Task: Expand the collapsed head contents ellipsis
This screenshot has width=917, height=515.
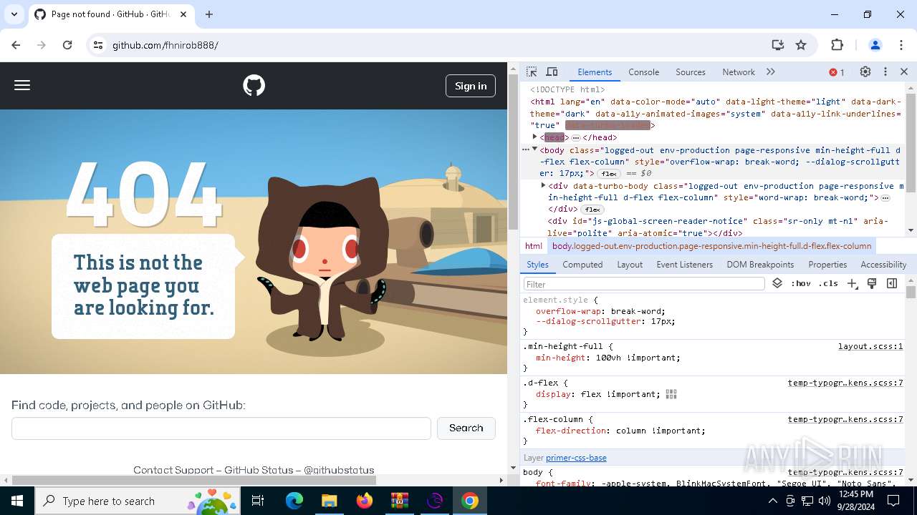Action: [x=576, y=137]
